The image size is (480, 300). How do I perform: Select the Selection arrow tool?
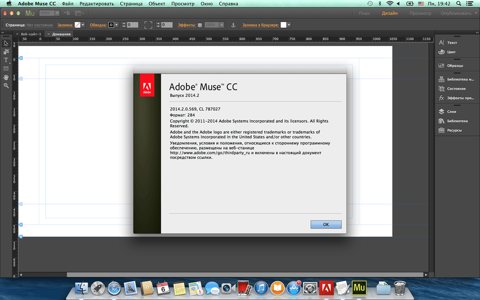[x=6, y=43]
